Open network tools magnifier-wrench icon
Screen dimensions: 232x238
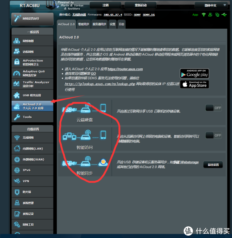click(x=17, y=224)
